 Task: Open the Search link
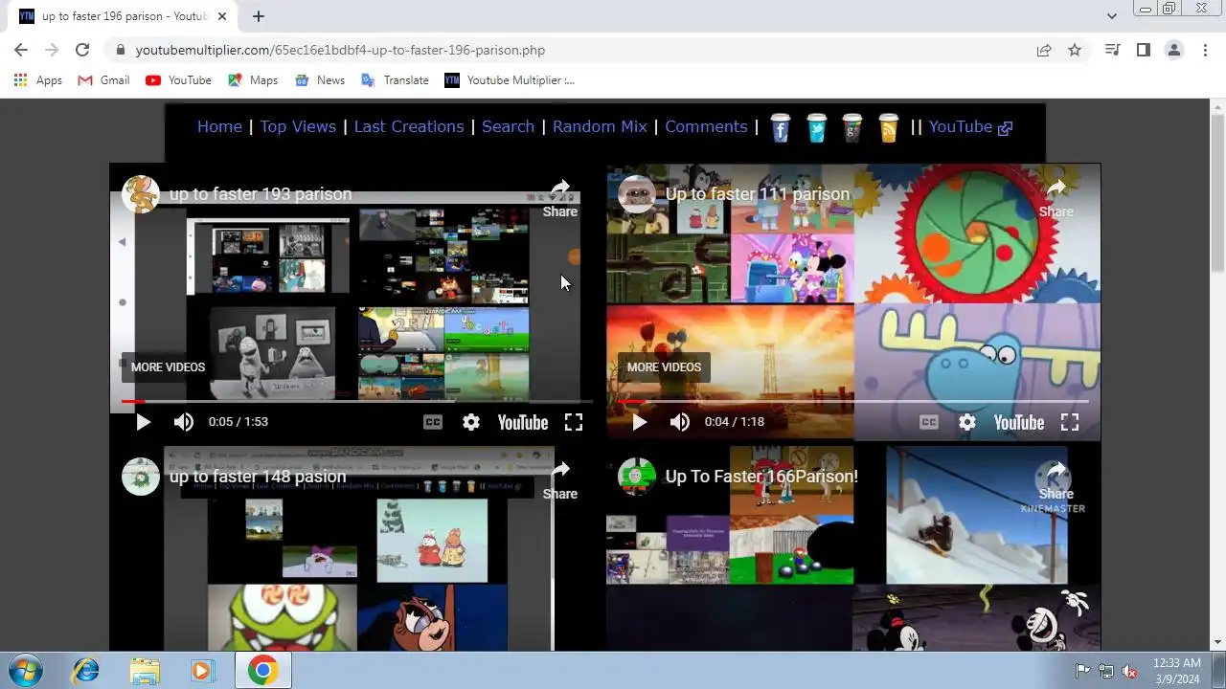pos(508,126)
